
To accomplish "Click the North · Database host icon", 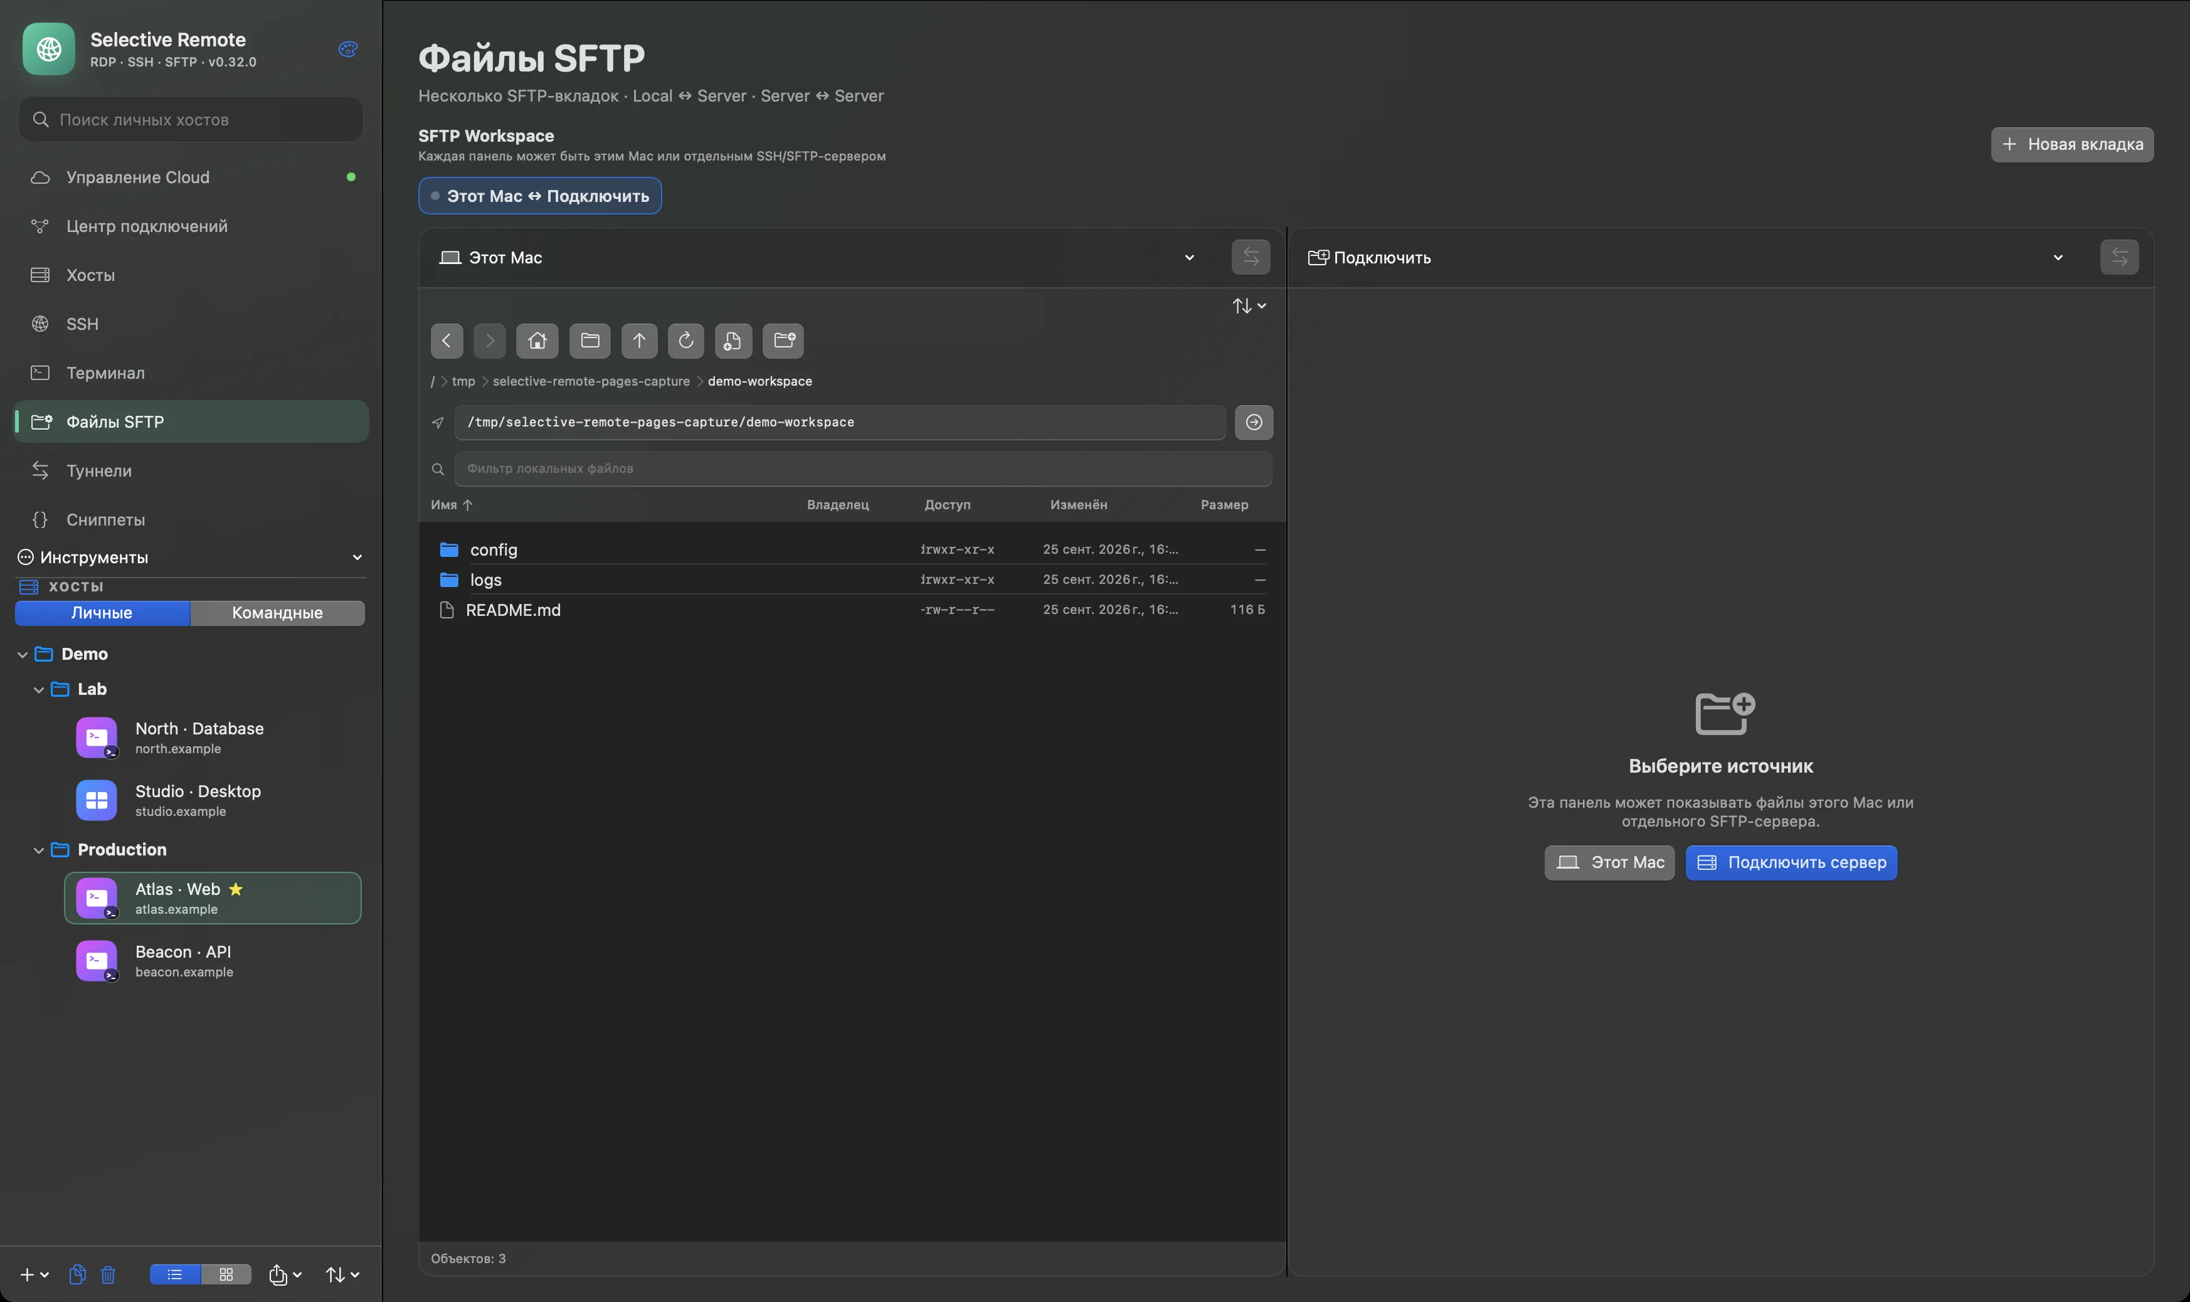I will [97, 738].
